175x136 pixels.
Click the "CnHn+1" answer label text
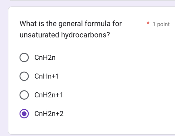pyautogui.click(x=47, y=76)
